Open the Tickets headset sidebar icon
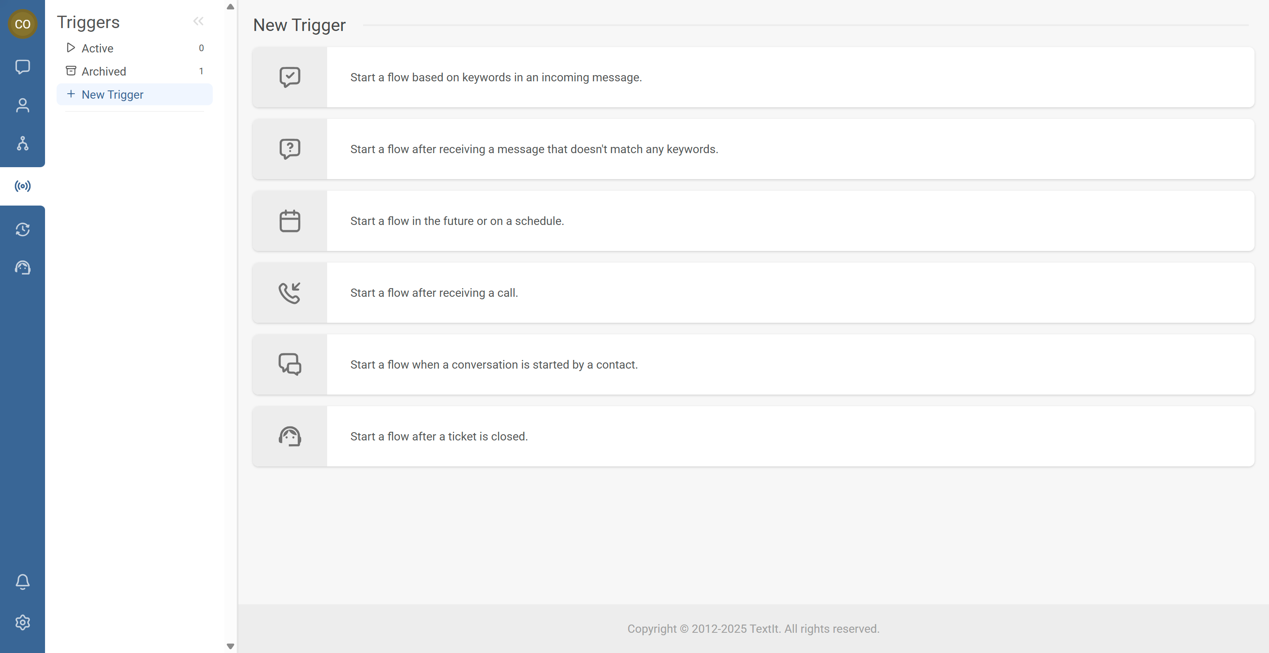This screenshot has height=653, width=1269. (x=22, y=268)
